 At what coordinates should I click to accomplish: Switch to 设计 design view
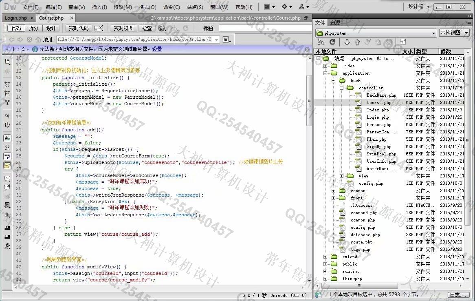(x=51, y=28)
